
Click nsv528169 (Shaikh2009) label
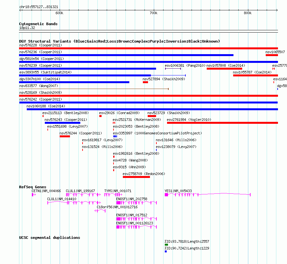[41, 93]
